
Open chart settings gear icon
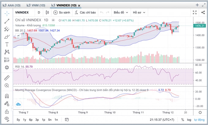pos(200,112)
